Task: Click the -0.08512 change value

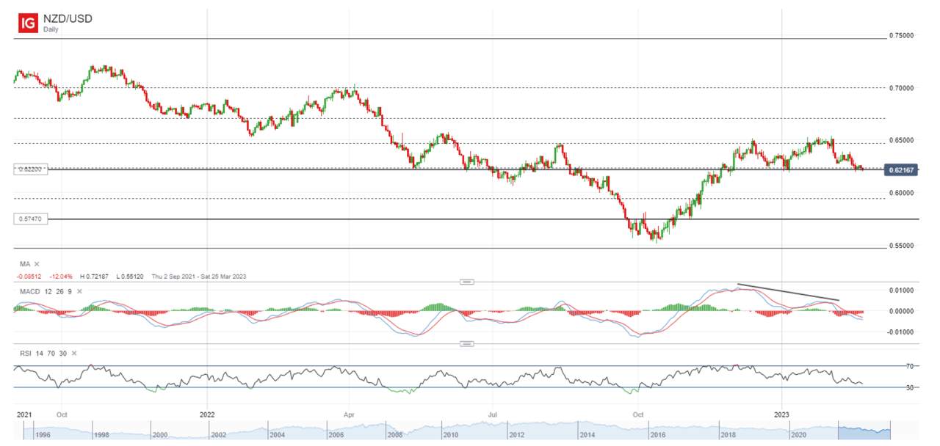Action: [x=29, y=276]
